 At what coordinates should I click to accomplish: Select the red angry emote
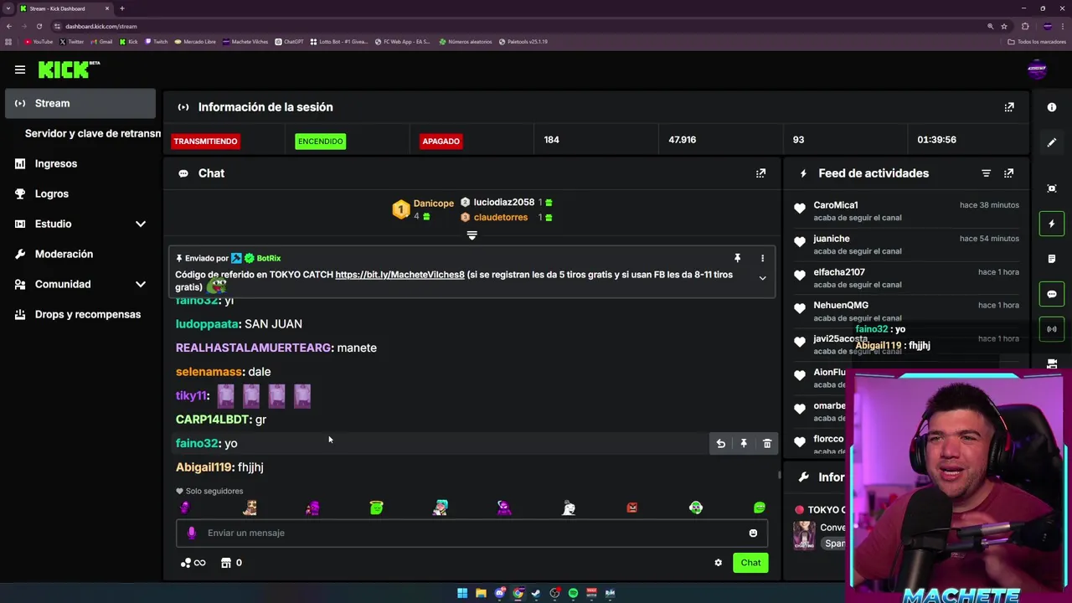(631, 508)
